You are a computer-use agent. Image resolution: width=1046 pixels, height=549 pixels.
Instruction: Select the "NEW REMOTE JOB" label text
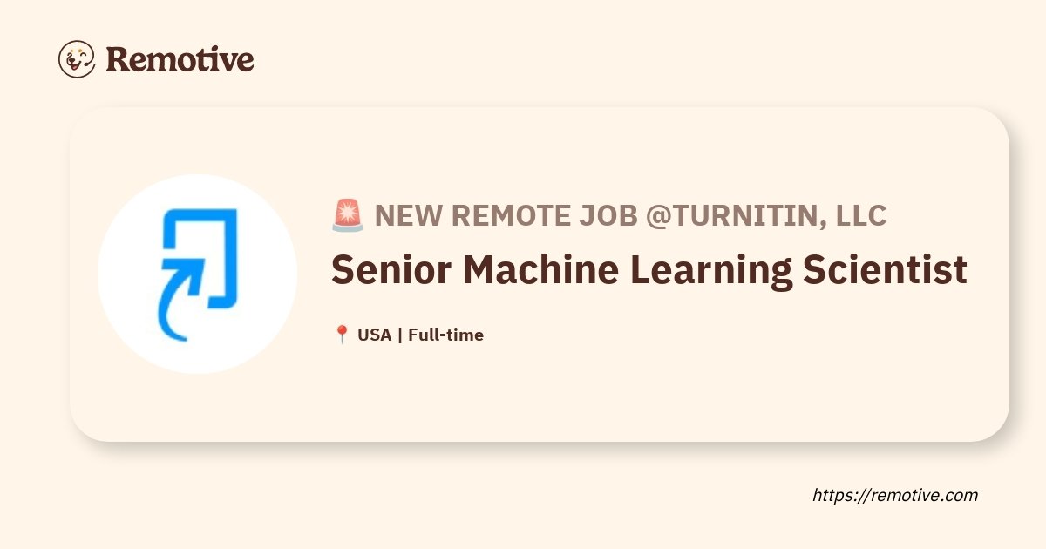[506, 215]
